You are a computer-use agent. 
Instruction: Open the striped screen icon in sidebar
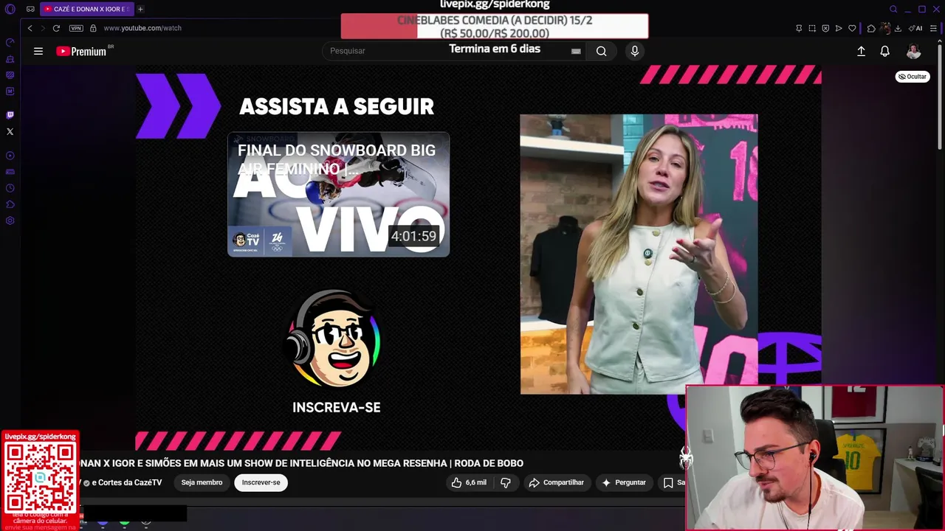(10, 75)
